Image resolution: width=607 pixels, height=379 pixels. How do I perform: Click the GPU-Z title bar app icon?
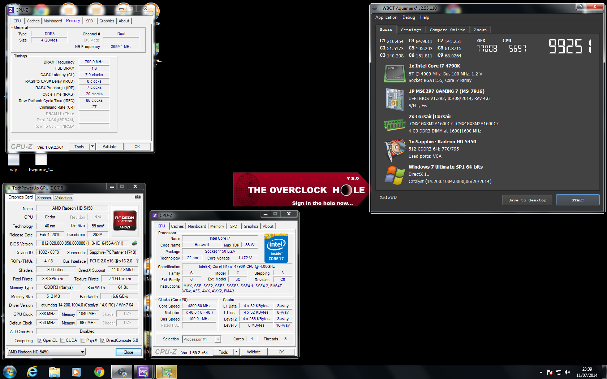coord(8,188)
